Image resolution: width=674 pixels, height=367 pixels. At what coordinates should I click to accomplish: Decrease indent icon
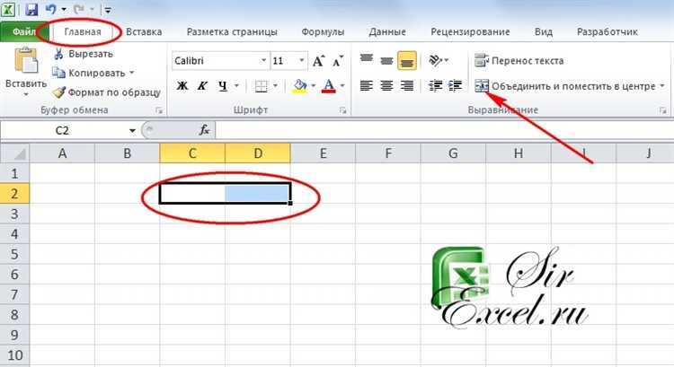[x=435, y=86]
